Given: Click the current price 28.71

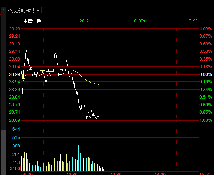Looking at the screenshot, I should click(x=85, y=21).
